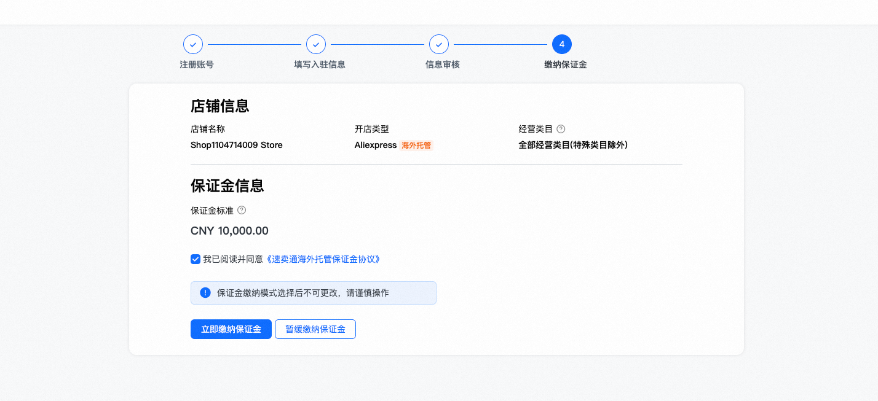The width and height of the screenshot is (878, 401).
Task: Click the blue info icon in the warning notice
Action: pyautogui.click(x=205, y=293)
